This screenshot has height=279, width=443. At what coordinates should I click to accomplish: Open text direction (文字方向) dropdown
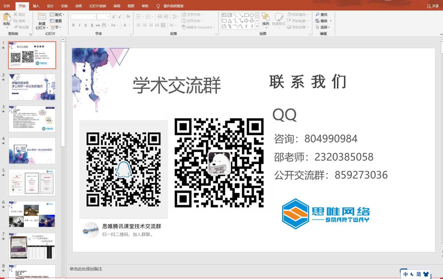pyautogui.click(x=192, y=14)
